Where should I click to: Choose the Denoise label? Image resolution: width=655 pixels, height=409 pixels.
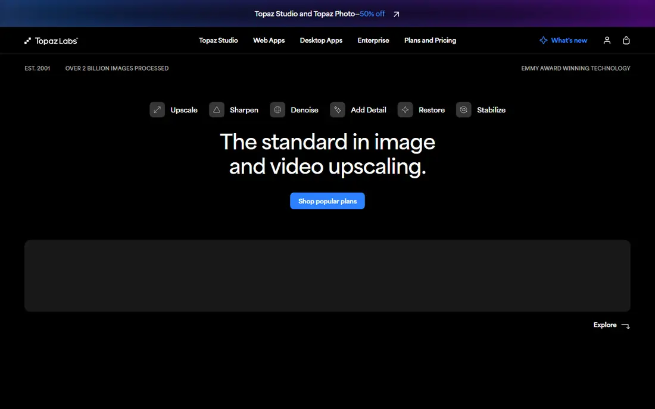(304, 110)
